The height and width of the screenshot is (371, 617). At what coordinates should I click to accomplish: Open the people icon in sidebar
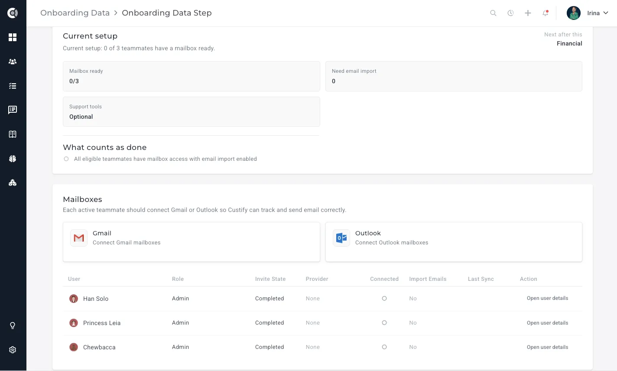(x=13, y=62)
